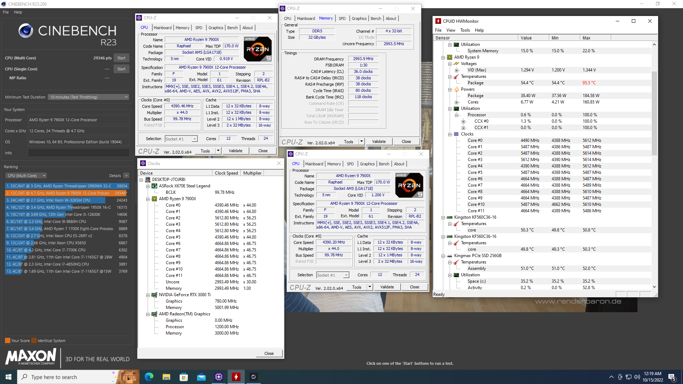Click Close button in the Clocks window
This screenshot has width=683, height=384.
point(269,353)
